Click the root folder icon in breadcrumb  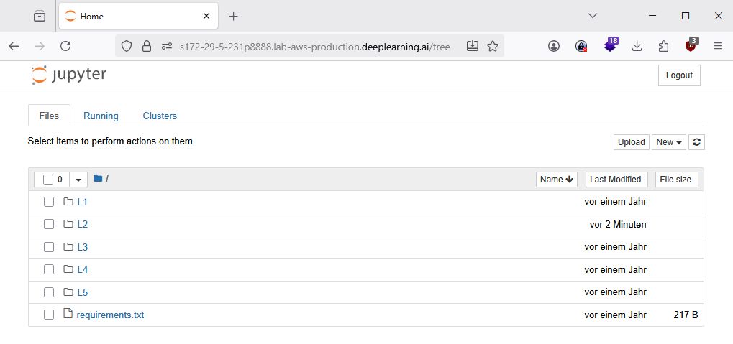pos(98,179)
